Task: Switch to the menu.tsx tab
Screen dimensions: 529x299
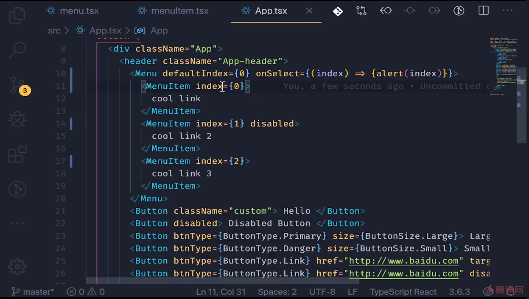Action: tap(73, 11)
